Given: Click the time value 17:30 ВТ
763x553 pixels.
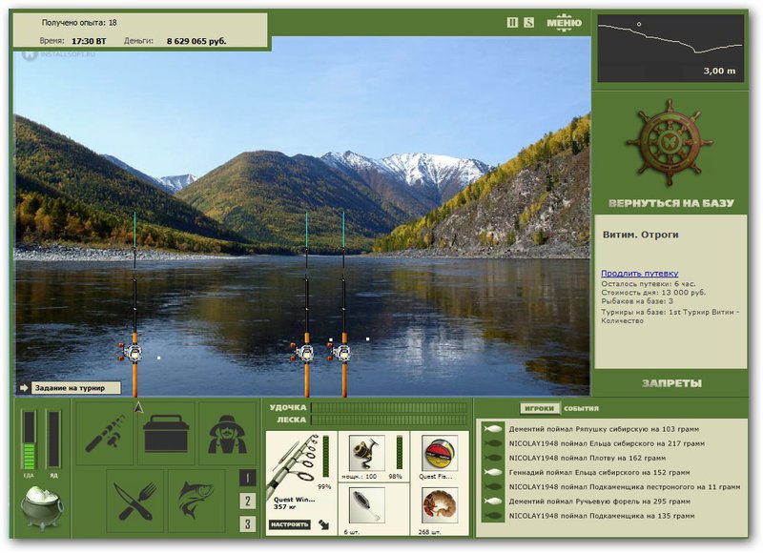Looking at the screenshot, I should [89, 41].
